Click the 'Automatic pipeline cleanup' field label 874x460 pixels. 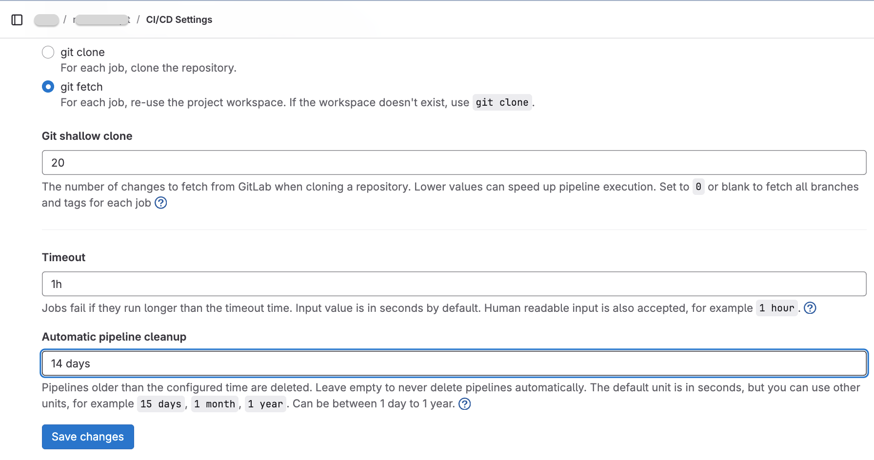click(x=114, y=337)
